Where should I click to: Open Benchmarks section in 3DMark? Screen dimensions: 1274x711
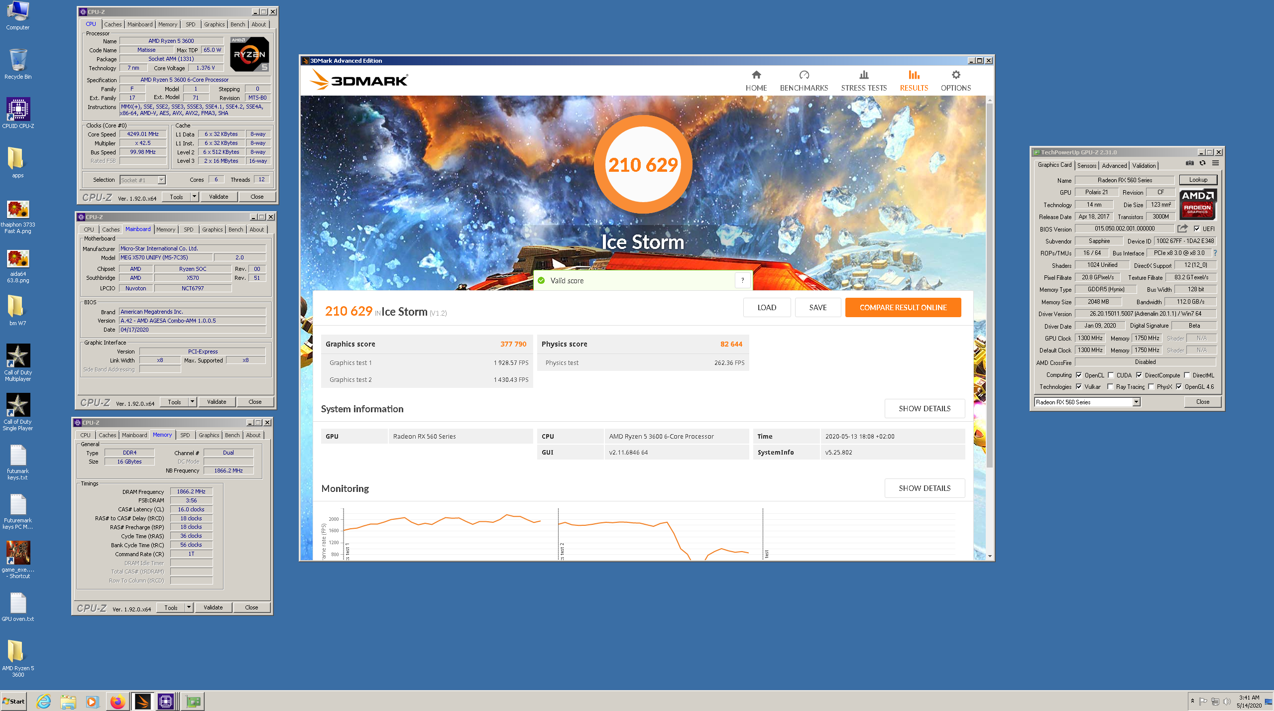click(x=804, y=81)
